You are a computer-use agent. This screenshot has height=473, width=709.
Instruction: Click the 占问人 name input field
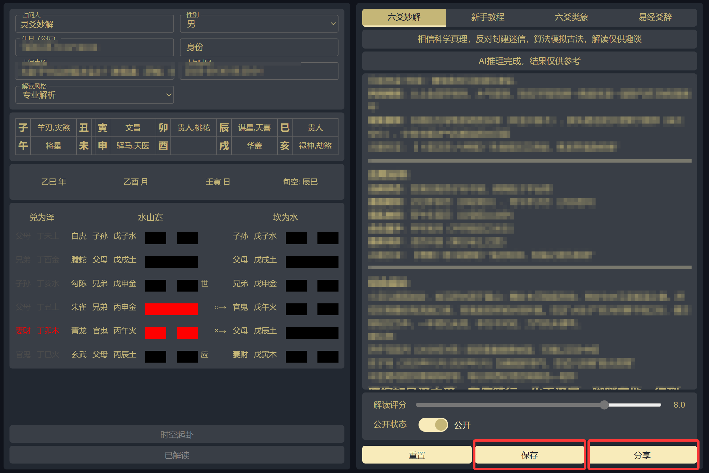[94, 24]
